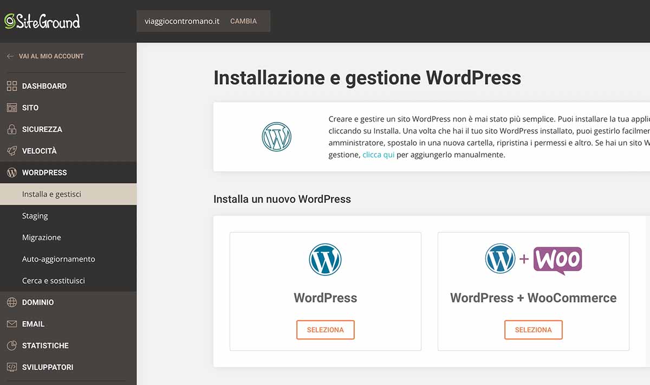Click the WordPress circular logo in the banner
This screenshot has width=650, height=385.
[x=276, y=137]
